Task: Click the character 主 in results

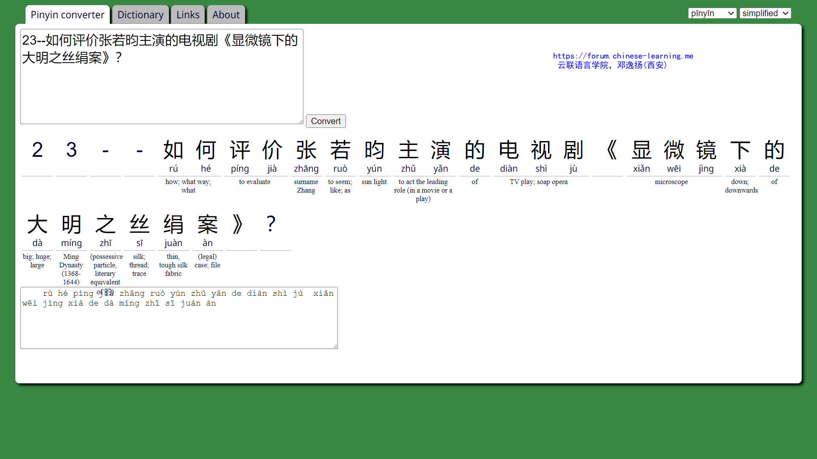Action: tap(408, 150)
